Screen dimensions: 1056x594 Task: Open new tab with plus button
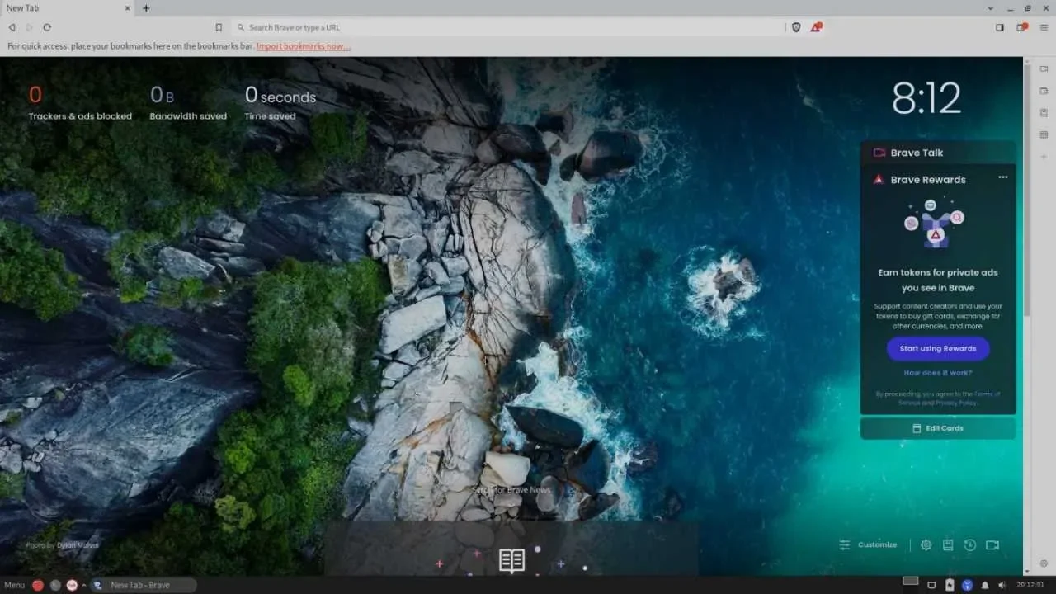(146, 8)
